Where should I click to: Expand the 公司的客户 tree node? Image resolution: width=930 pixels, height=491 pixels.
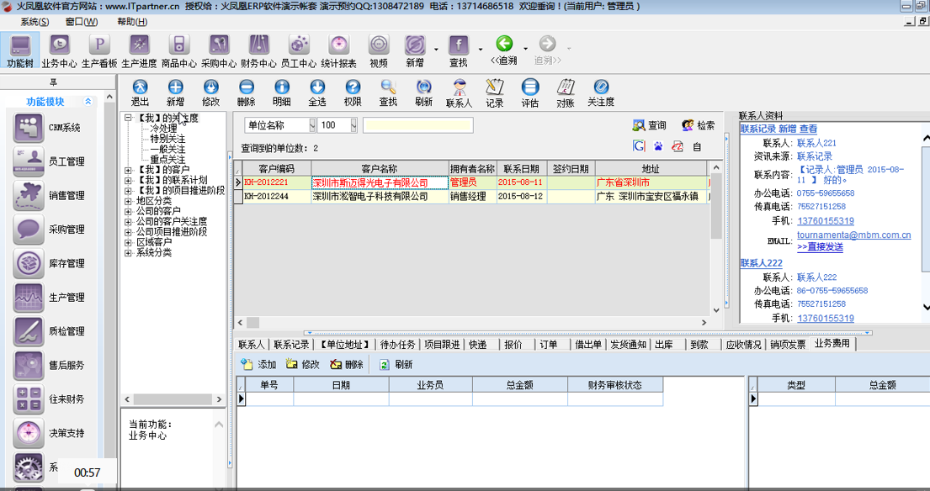128,211
